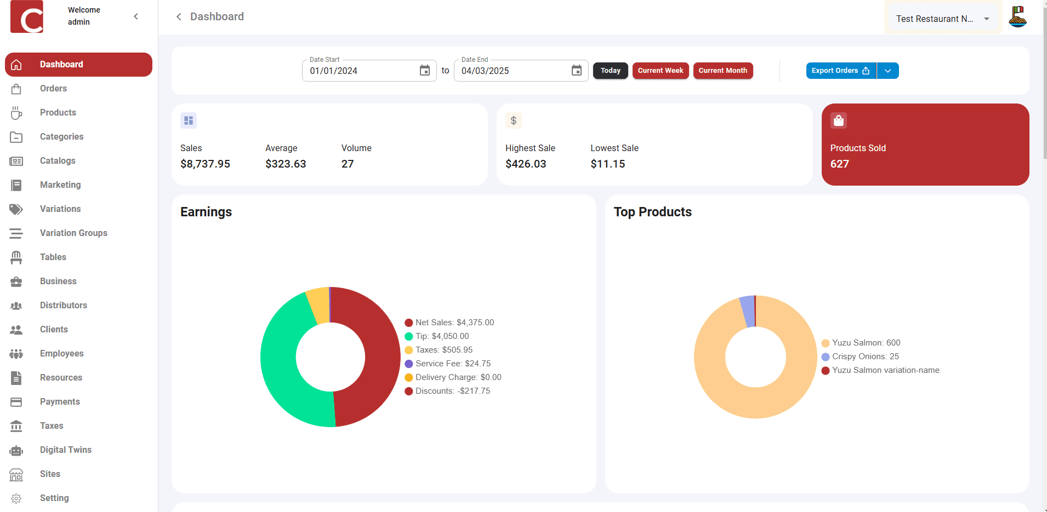The width and height of the screenshot is (1047, 512).
Task: Apply the Current Week filter
Action: pyautogui.click(x=660, y=70)
